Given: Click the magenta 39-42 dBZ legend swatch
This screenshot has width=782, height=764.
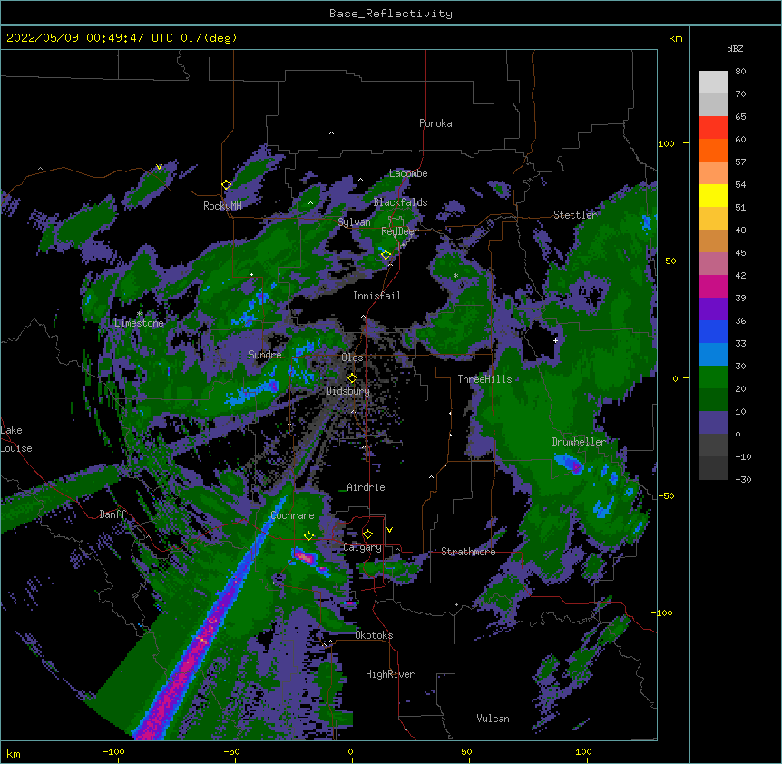Looking at the screenshot, I should [713, 287].
